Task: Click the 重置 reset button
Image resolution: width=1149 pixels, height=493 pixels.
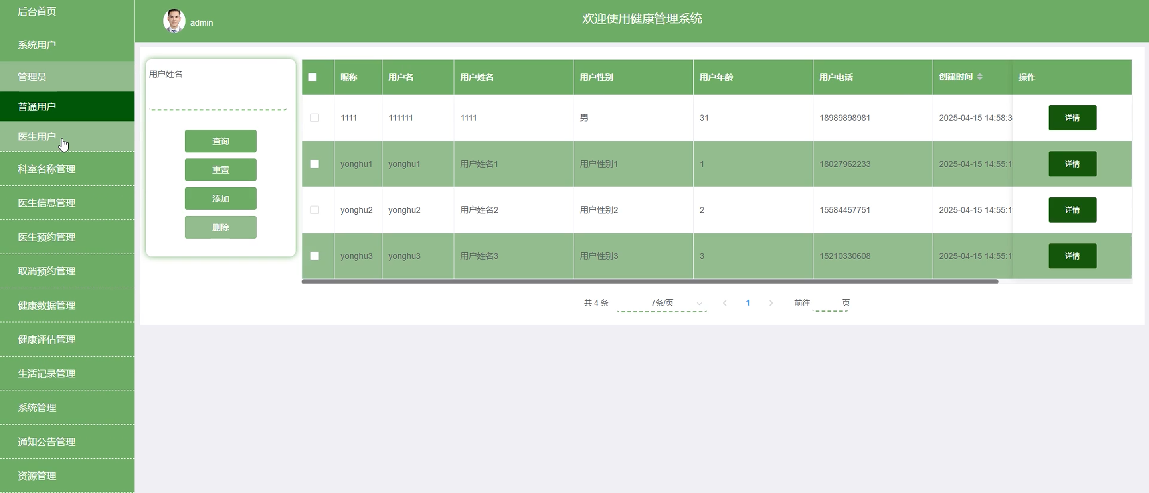Action: click(x=220, y=170)
